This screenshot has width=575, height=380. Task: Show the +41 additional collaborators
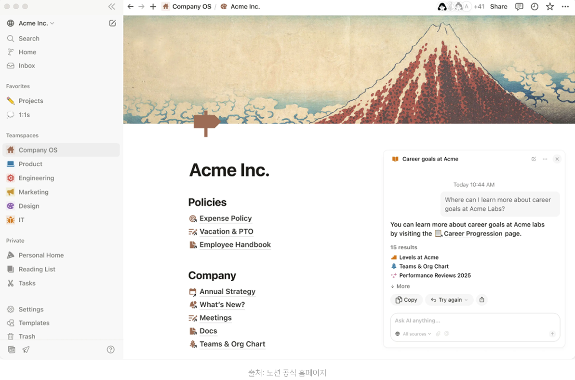pos(479,7)
